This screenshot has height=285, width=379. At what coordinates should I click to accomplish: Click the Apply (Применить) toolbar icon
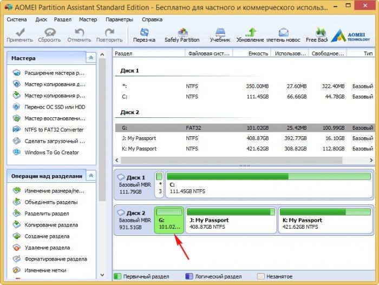pyautogui.click(x=20, y=32)
